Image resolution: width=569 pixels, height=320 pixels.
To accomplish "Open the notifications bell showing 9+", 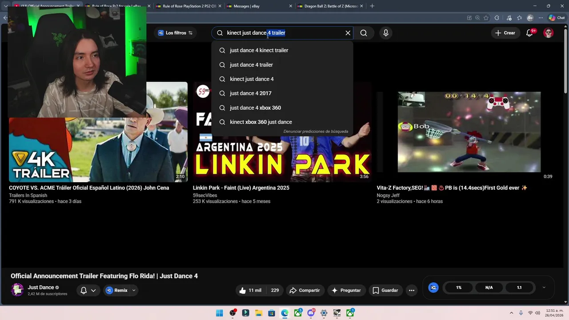I will point(529,33).
